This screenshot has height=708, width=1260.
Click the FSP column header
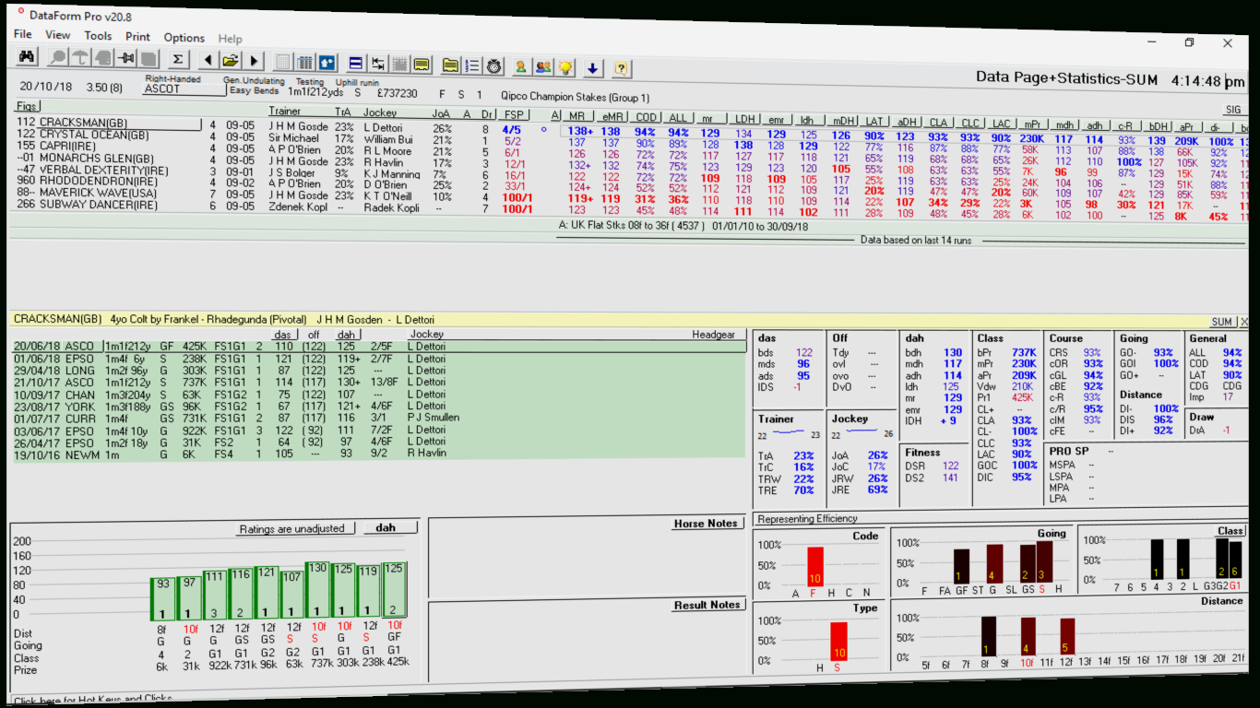[512, 114]
